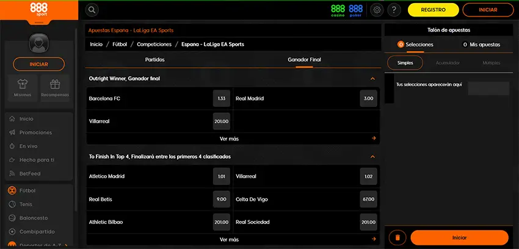Click the trash icon in bet slip
This screenshot has width=519, height=249.
[x=397, y=237]
